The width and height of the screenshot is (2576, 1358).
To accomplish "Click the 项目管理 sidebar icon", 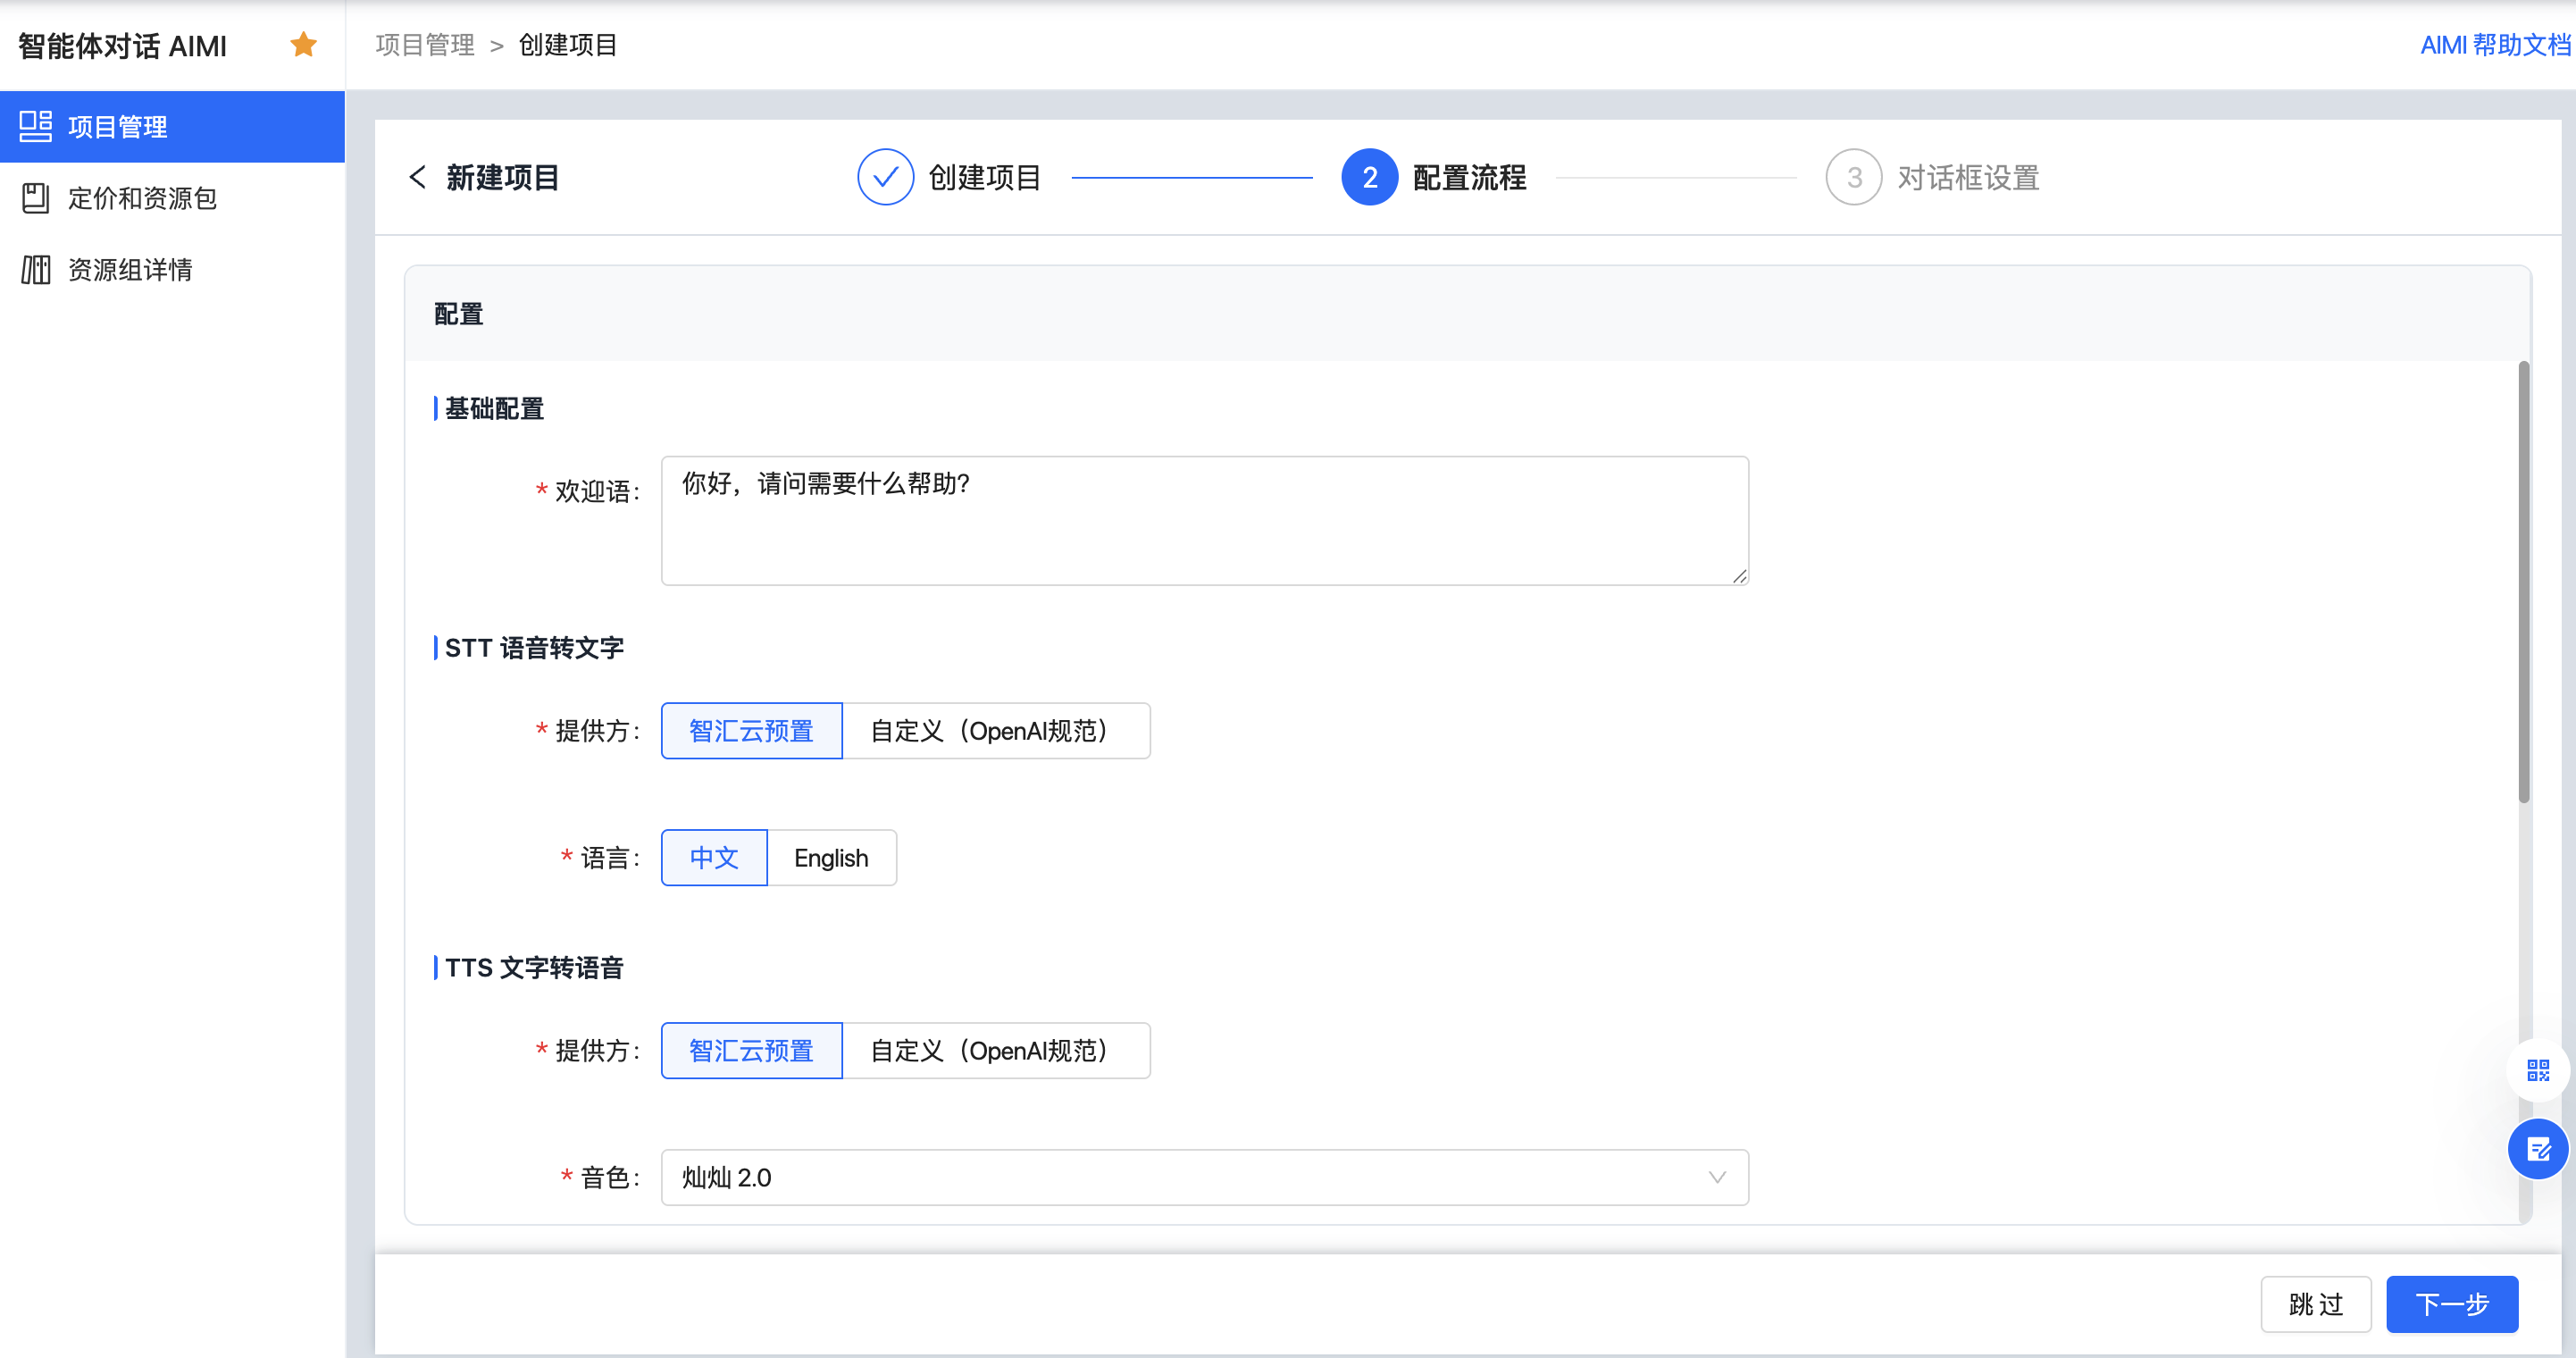I will coord(36,127).
